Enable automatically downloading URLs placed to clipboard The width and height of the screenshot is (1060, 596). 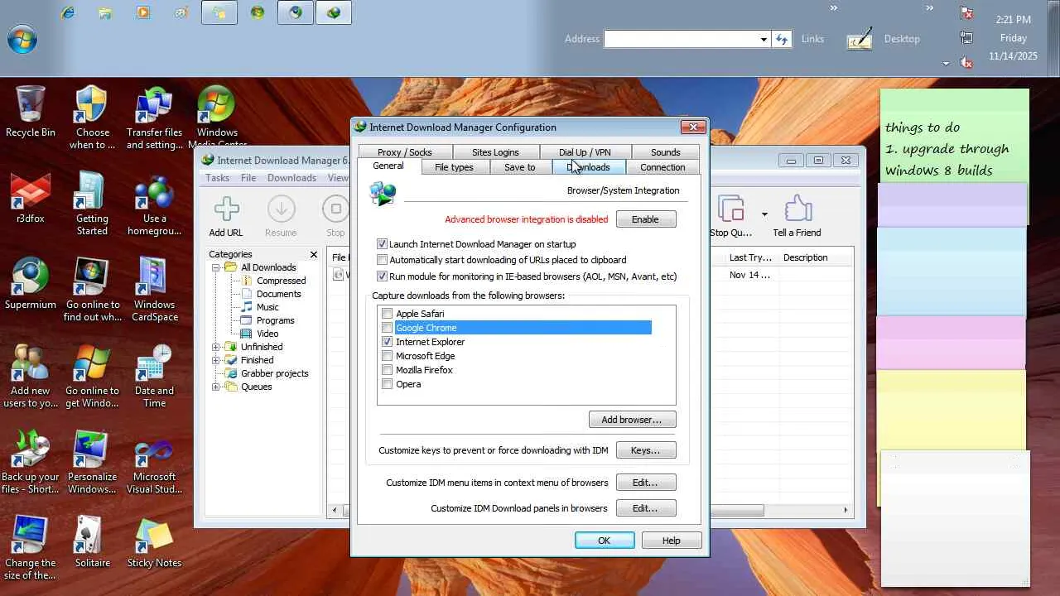click(x=382, y=260)
